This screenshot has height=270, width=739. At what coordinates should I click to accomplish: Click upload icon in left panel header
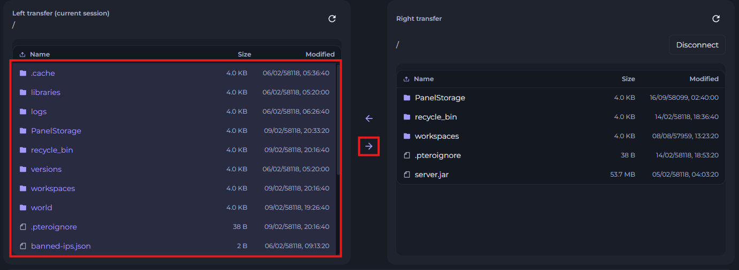click(x=22, y=54)
